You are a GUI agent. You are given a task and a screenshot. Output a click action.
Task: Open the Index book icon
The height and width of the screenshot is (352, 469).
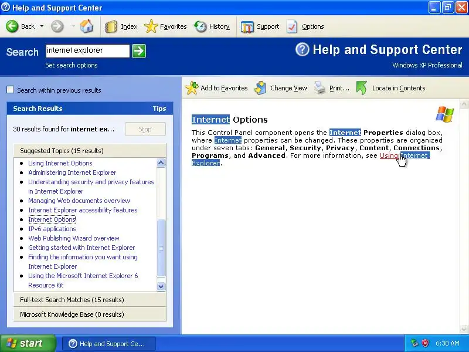111,26
